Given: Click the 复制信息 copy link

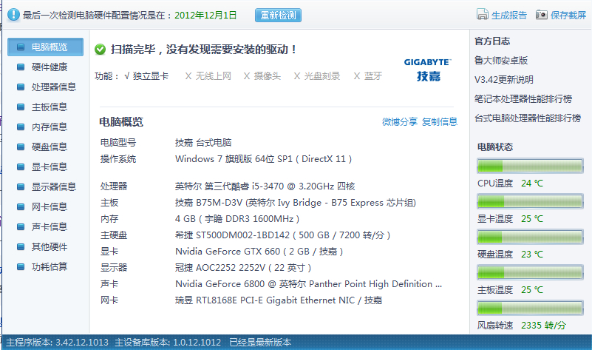Looking at the screenshot, I should coord(440,121).
